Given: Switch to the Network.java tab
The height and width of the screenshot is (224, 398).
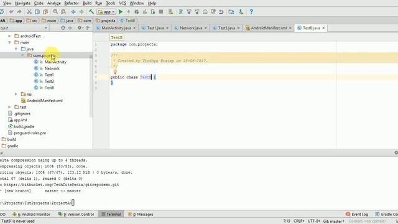Looking at the screenshot, I should [x=191, y=28].
